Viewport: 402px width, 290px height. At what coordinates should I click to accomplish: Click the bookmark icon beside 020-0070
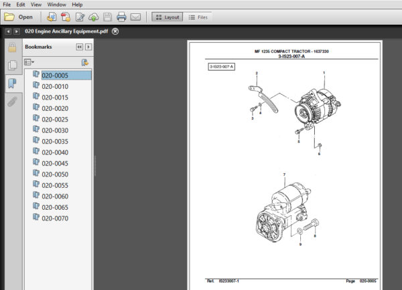(36, 217)
